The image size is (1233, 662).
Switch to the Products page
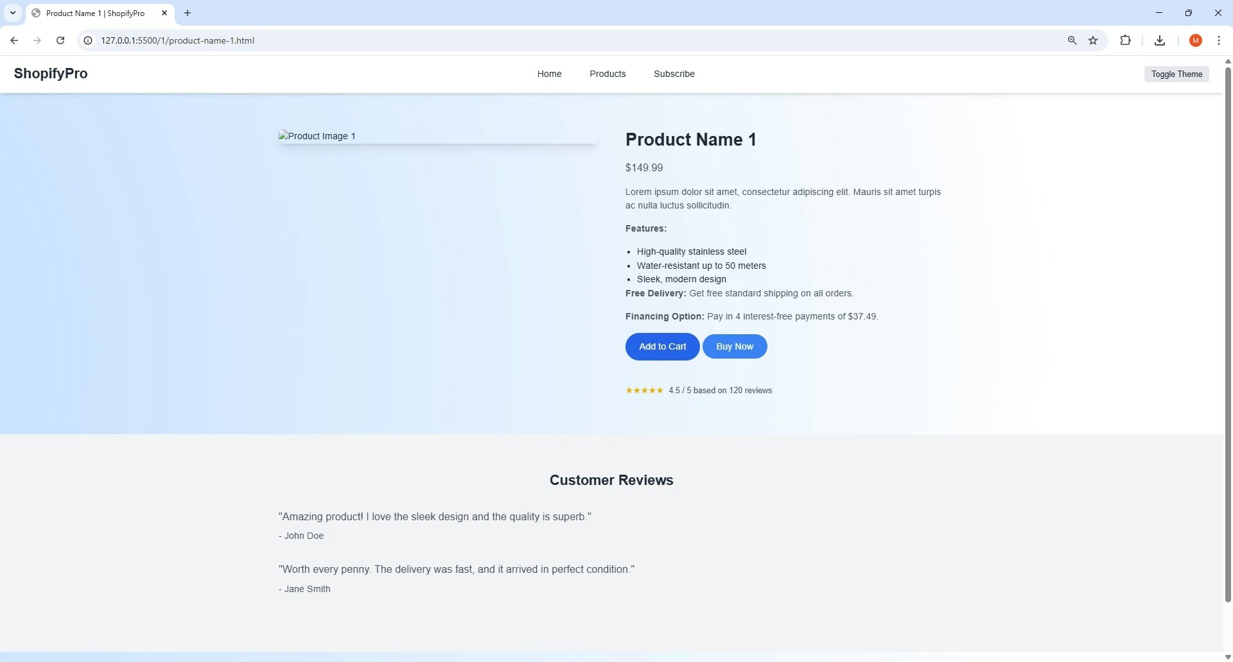[x=607, y=74]
